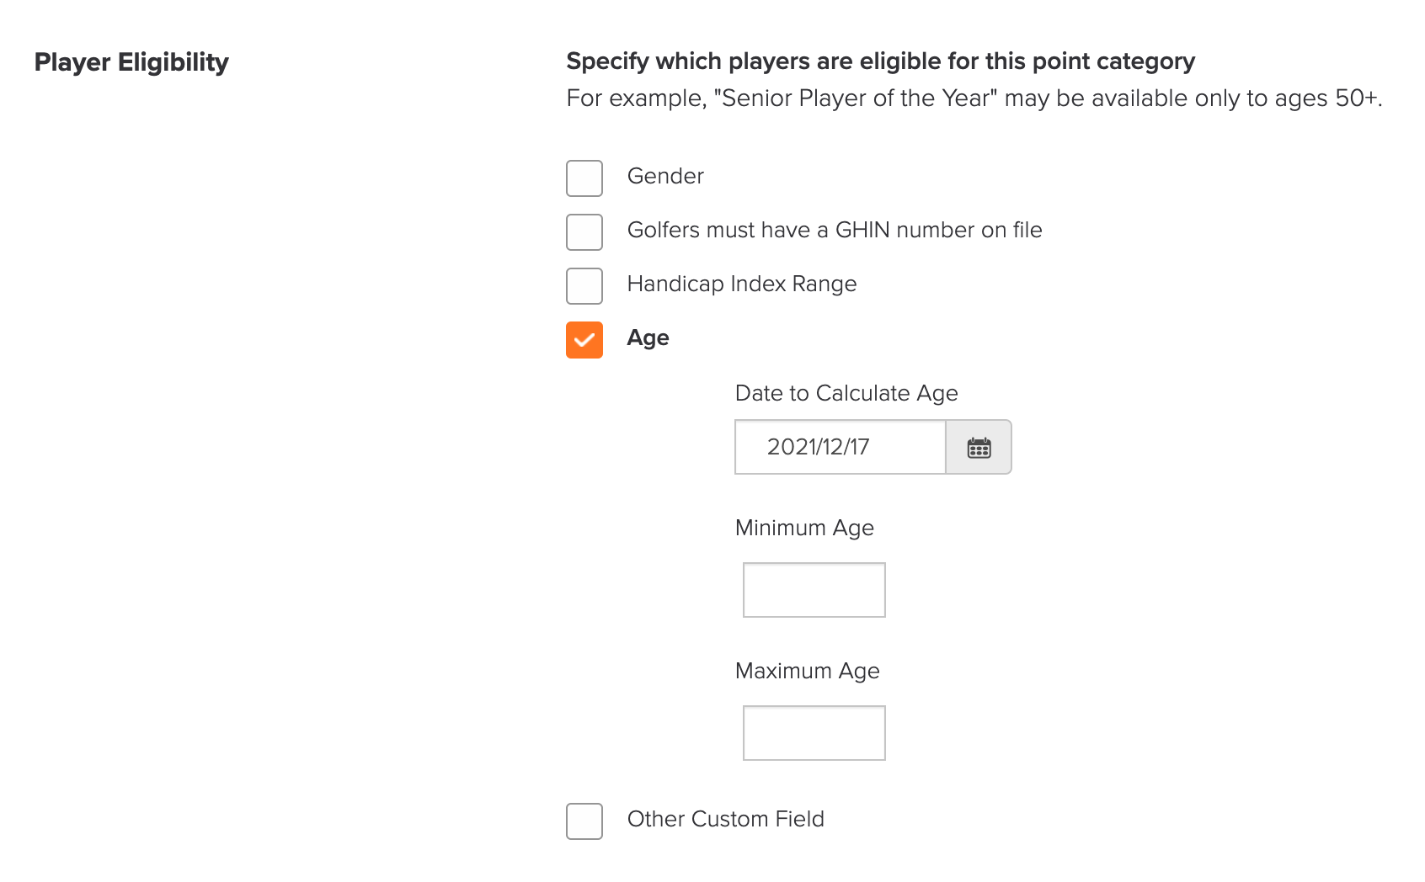Click the 2021/12/17 date field
The height and width of the screenshot is (882, 1425).
(x=841, y=447)
